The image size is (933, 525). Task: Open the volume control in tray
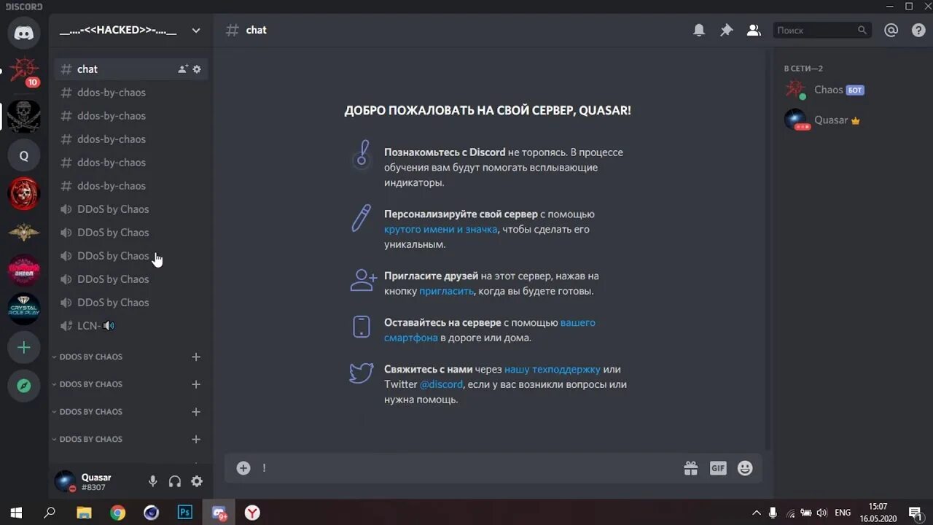coord(822,513)
